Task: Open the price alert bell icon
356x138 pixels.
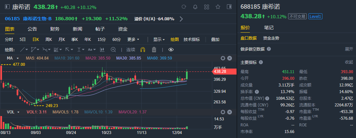Action: point(195,7)
